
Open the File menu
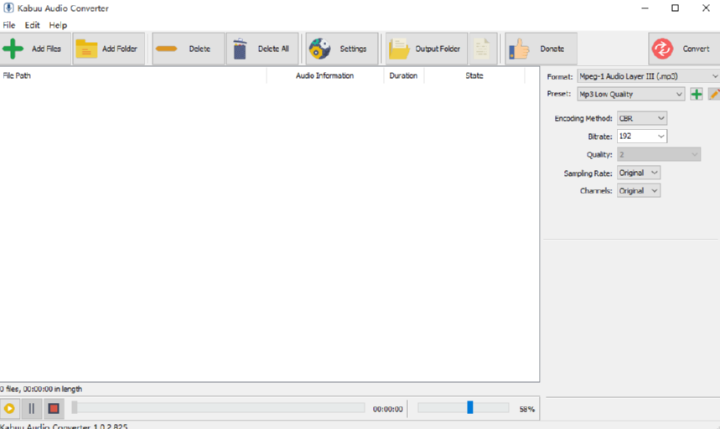click(x=9, y=25)
